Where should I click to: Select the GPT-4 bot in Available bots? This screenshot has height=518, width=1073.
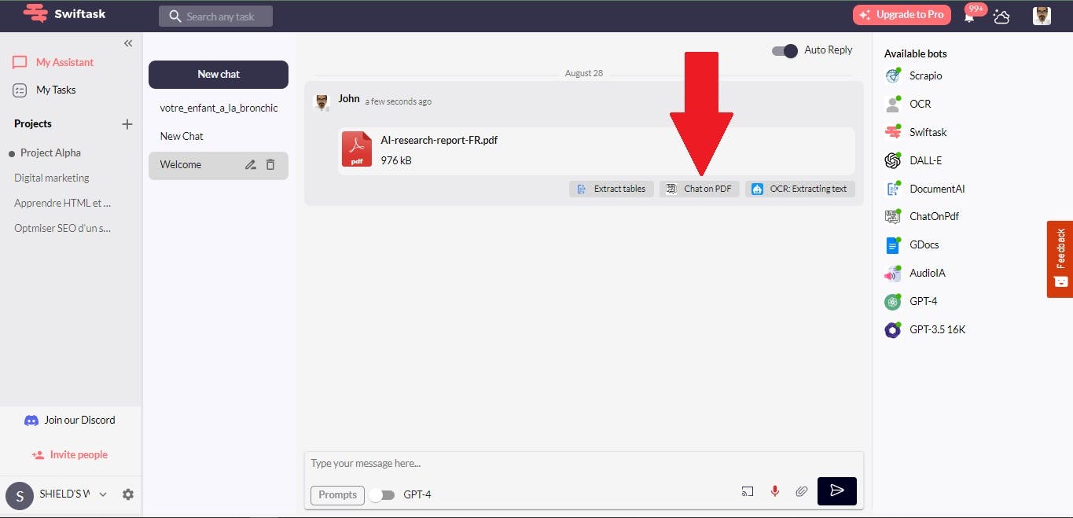click(x=911, y=301)
